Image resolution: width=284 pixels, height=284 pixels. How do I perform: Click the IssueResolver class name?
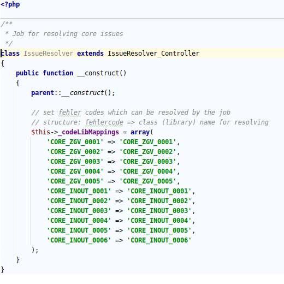pos(49,54)
